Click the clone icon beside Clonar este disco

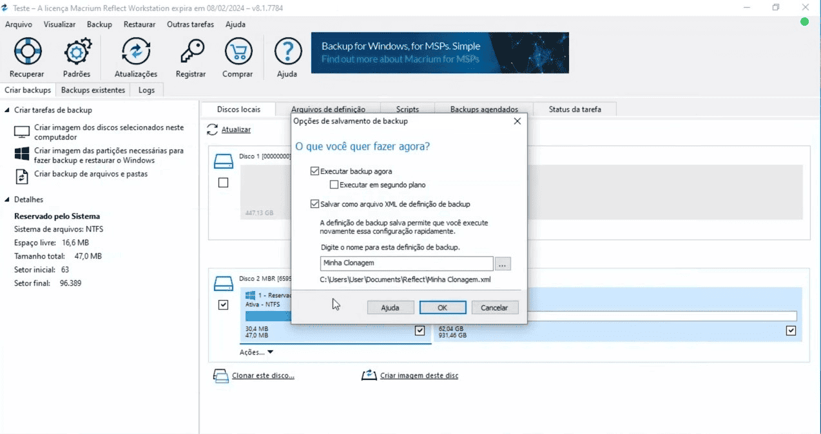coord(220,375)
